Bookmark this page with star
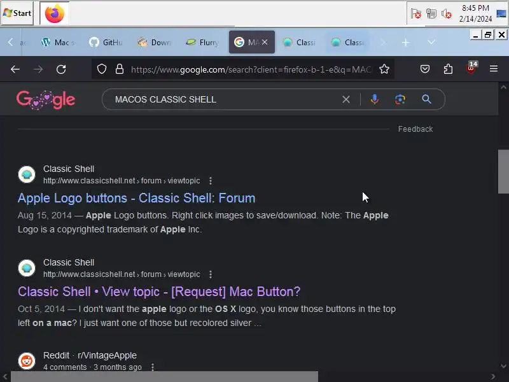Image resolution: width=509 pixels, height=382 pixels. pyautogui.click(x=384, y=69)
